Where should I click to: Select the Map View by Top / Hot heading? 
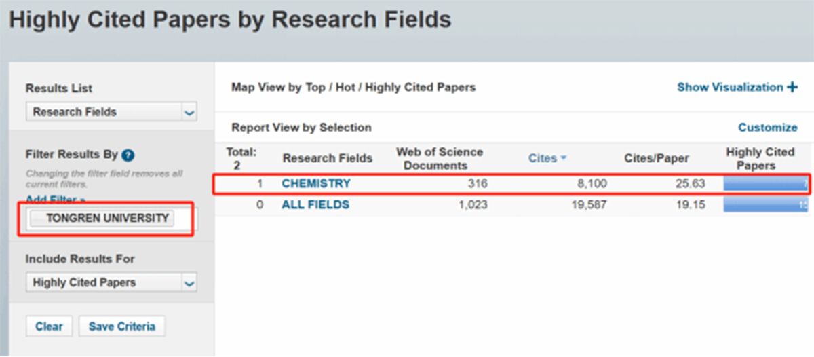pyautogui.click(x=353, y=87)
